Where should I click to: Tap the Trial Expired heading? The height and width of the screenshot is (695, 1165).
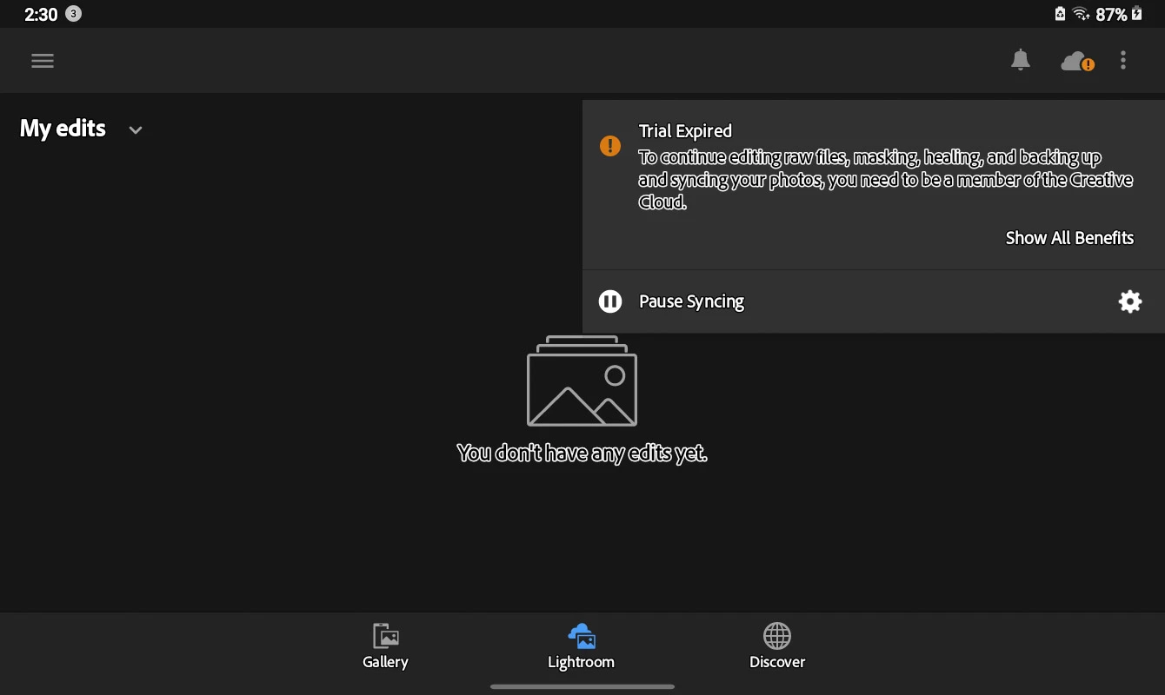pos(685,131)
